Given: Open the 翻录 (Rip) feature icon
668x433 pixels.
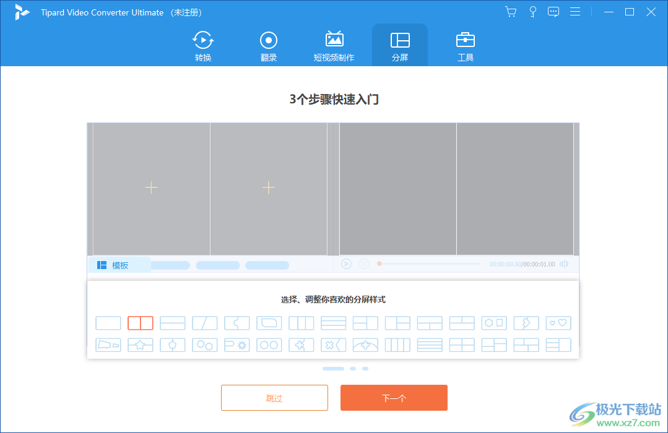Looking at the screenshot, I should pyautogui.click(x=268, y=45).
